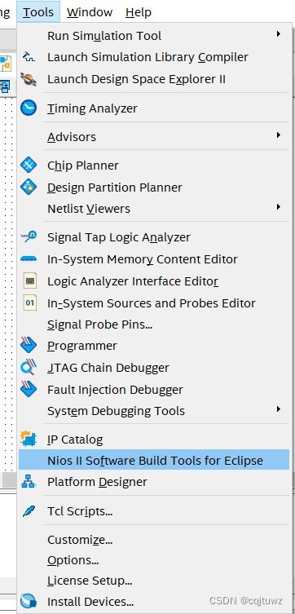
Task: Expand the Netlist Viewers submenu arrow
Action: (x=278, y=207)
